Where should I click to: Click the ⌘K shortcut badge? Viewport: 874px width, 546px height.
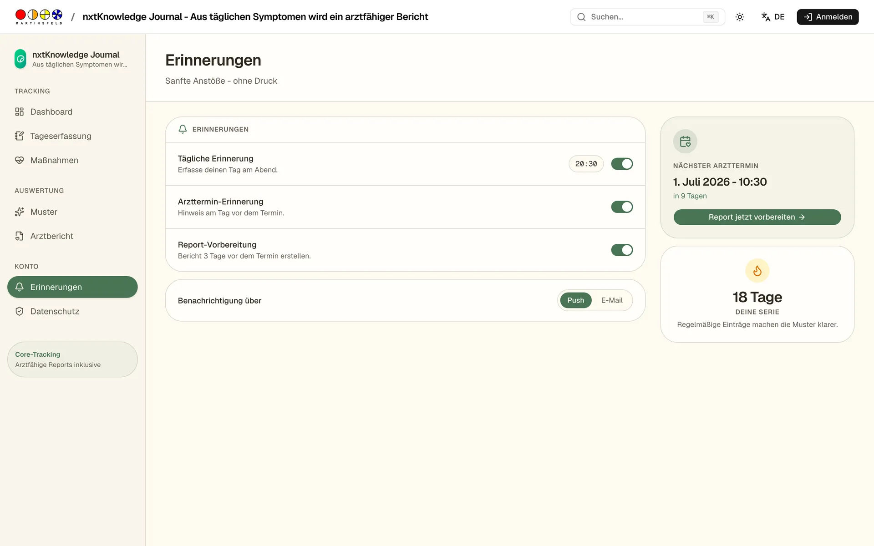710,17
